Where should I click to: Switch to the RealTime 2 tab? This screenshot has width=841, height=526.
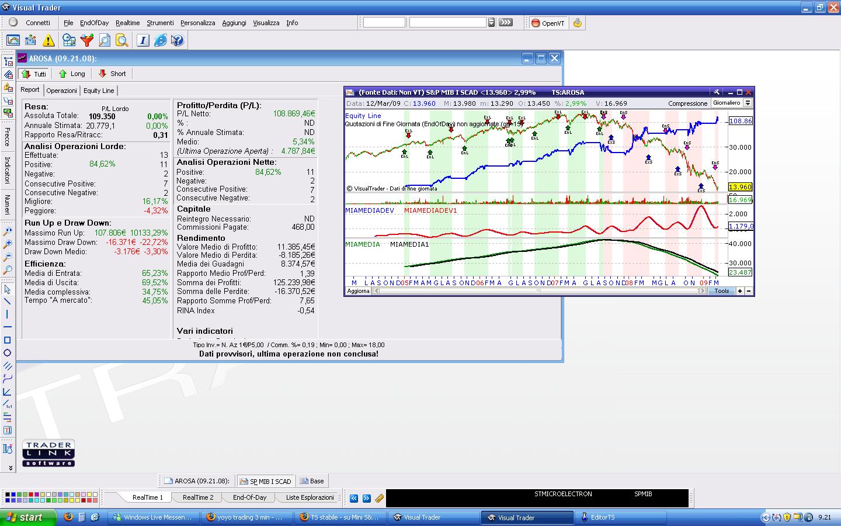[198, 497]
